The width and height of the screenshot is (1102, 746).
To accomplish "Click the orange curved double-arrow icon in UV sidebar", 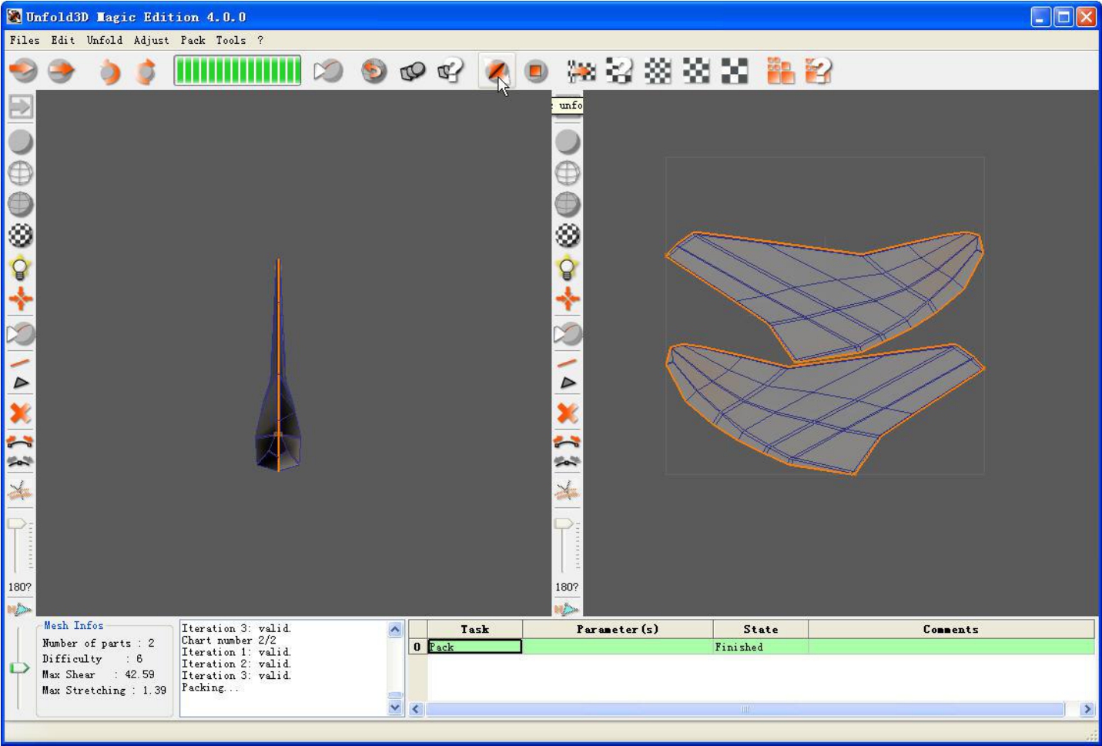I will click(567, 442).
